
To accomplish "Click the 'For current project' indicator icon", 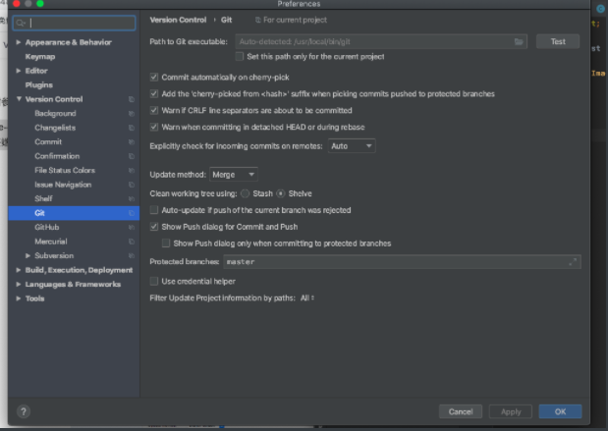I will 258,20.
